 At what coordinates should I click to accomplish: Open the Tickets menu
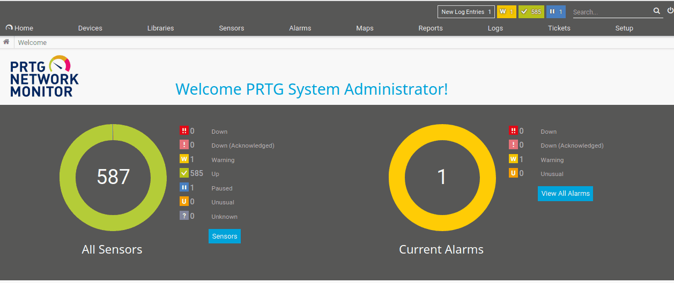(x=559, y=28)
